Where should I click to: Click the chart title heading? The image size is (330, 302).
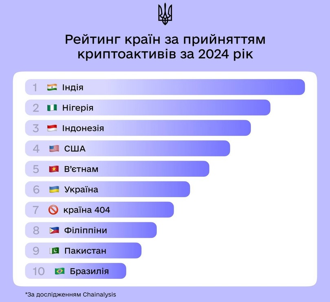(165, 47)
